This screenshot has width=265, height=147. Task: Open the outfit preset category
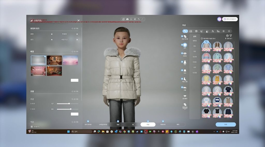[x=185, y=37]
